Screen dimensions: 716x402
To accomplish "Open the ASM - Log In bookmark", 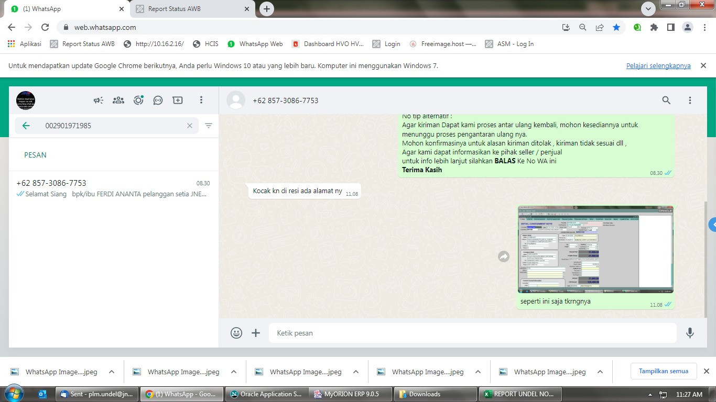I will 509,44.
